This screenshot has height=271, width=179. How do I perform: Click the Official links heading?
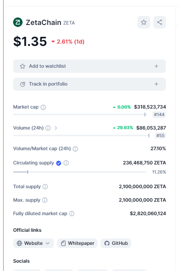tap(27, 230)
